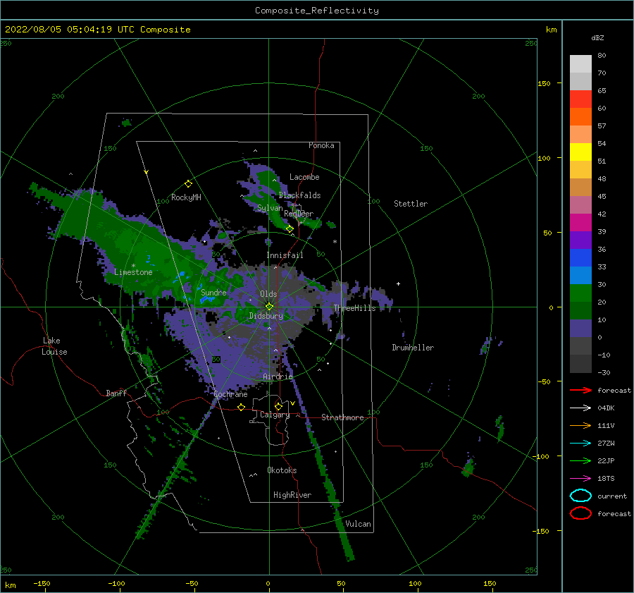This screenshot has height=593, width=634.
Task: Click the Innisfail label
Action: pos(285,255)
